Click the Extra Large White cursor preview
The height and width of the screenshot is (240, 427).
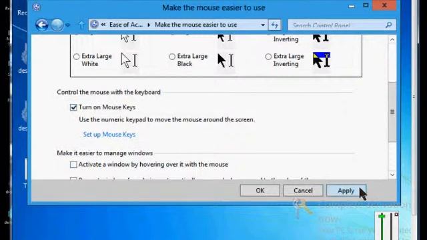click(x=129, y=60)
